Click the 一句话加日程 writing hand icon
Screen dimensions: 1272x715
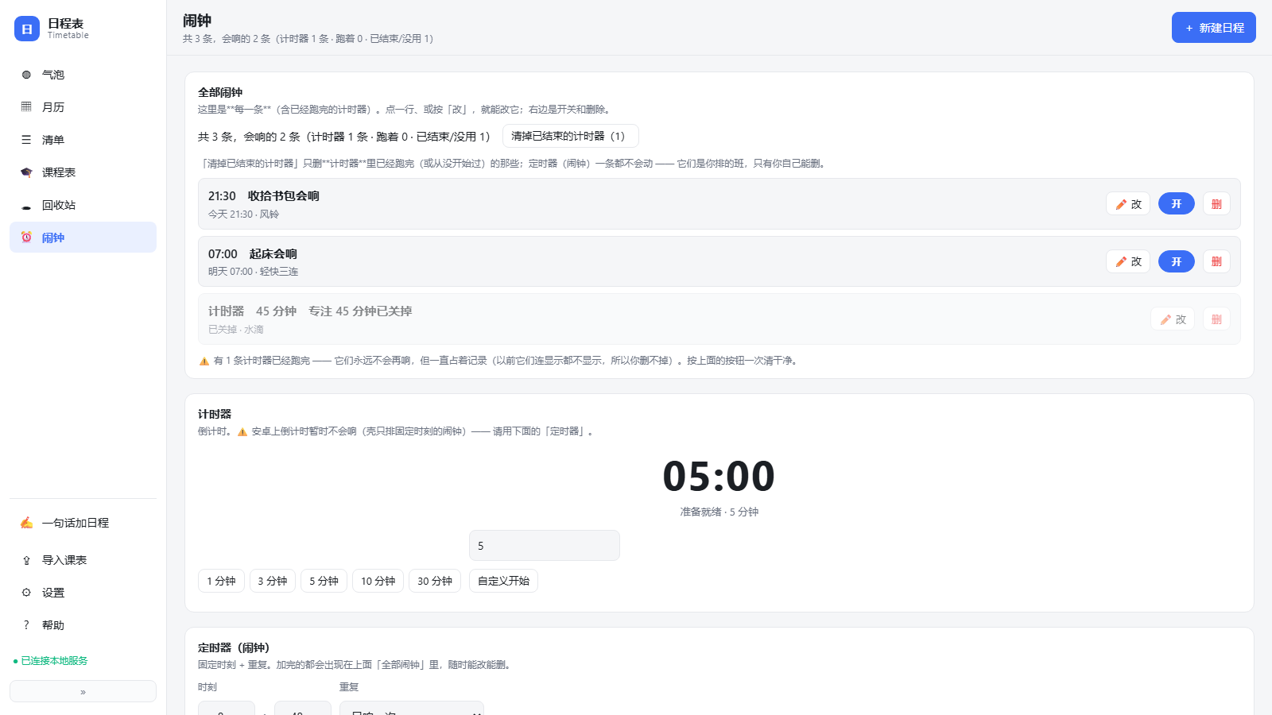tap(26, 523)
